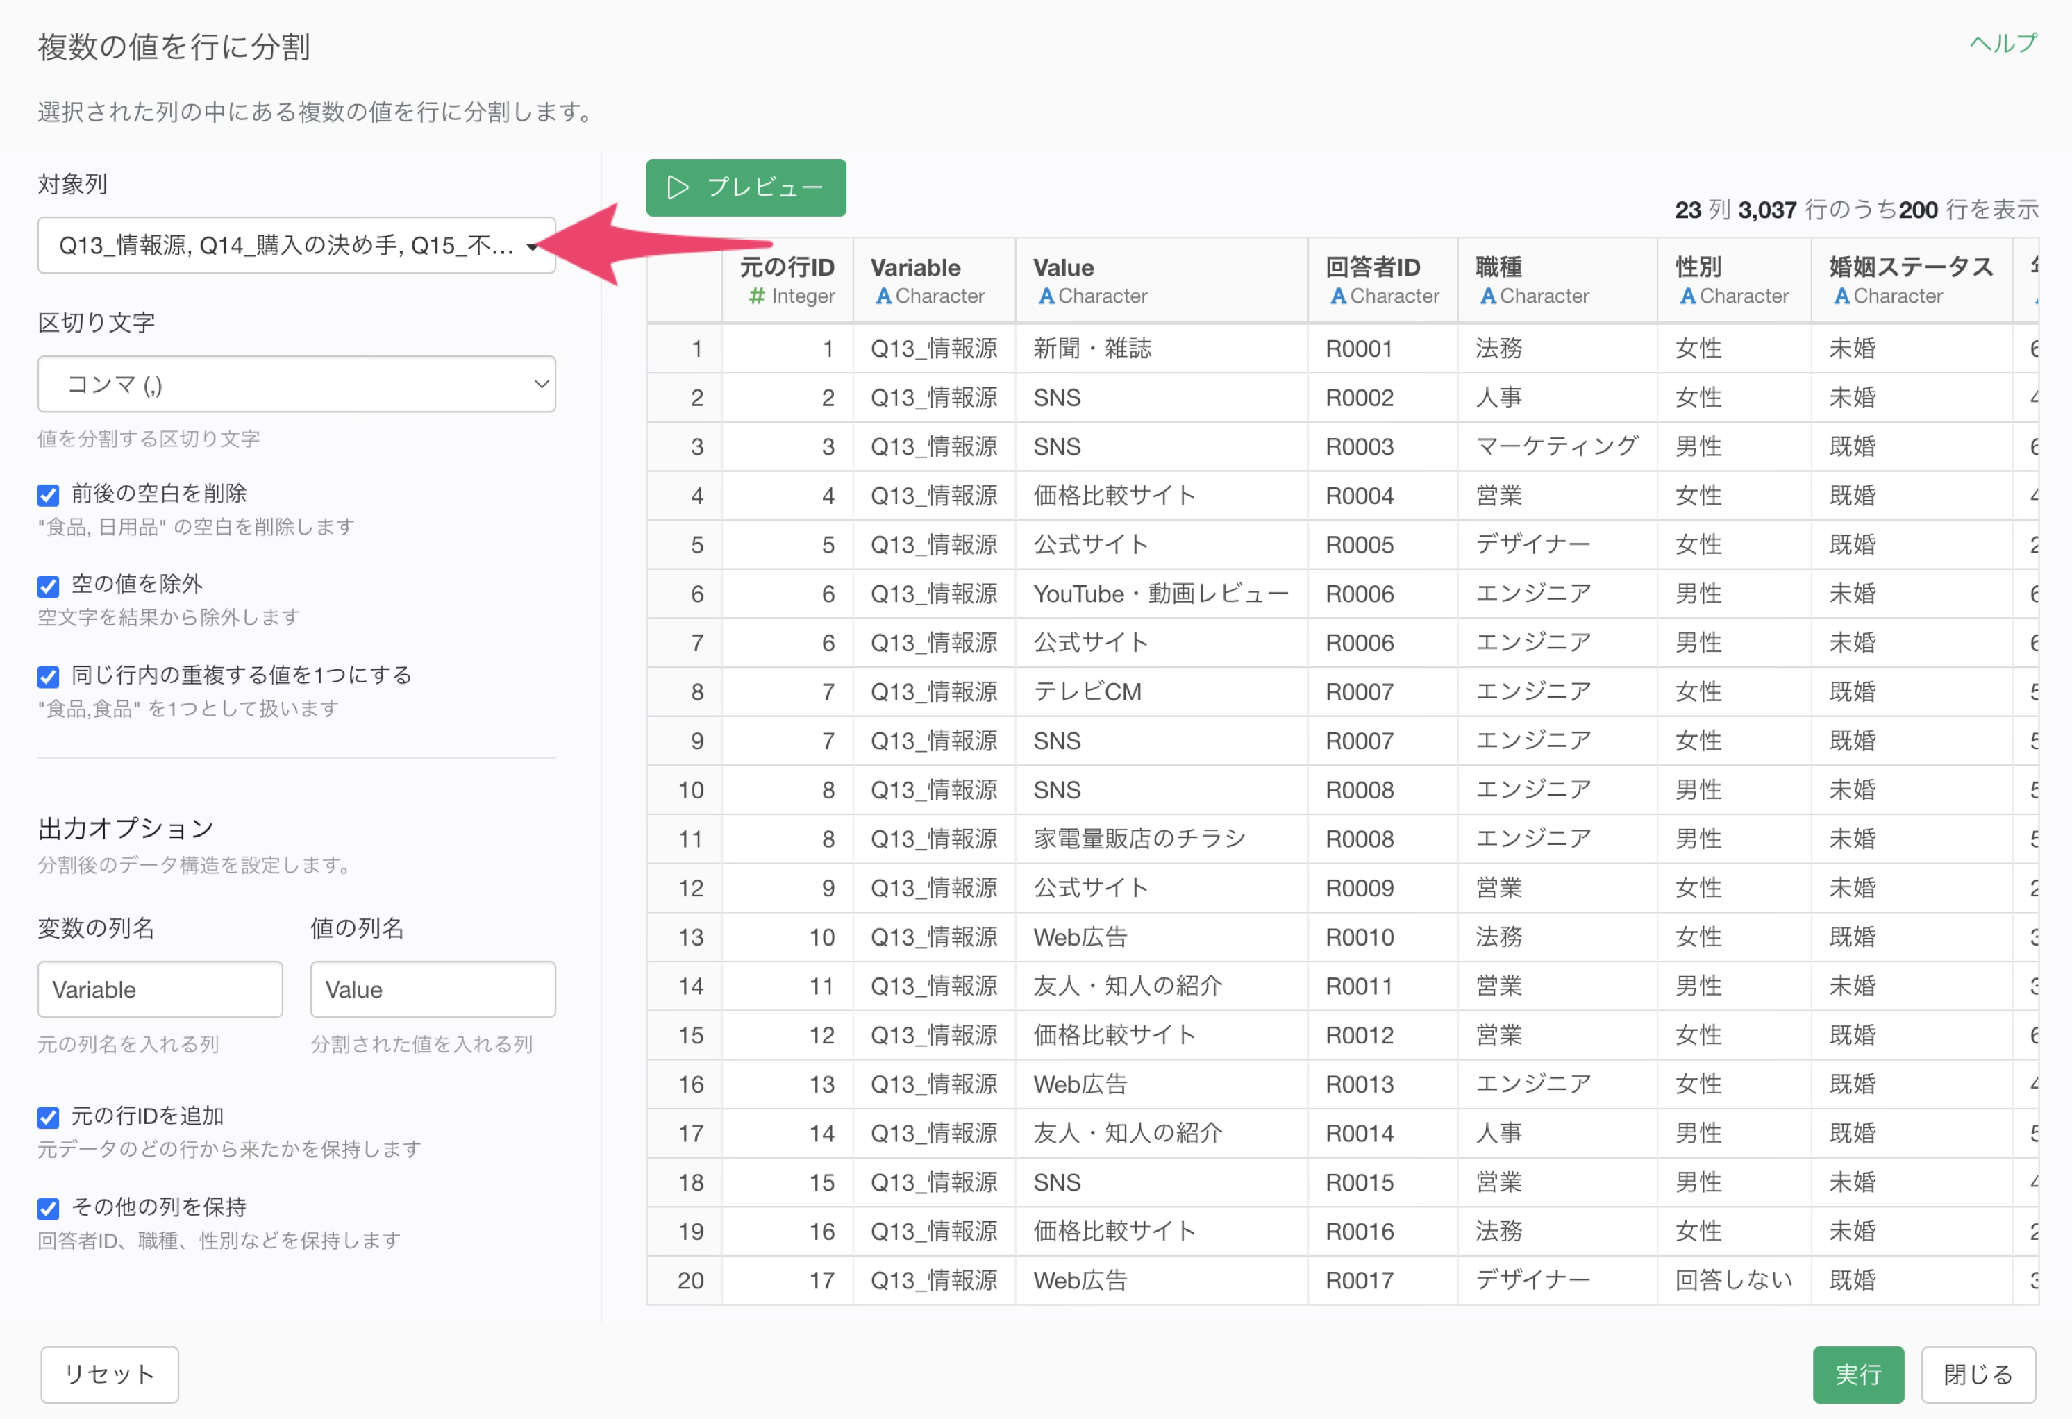Click the cell R0016
Screen dimensions: 2072x1419
click(x=1382, y=1231)
